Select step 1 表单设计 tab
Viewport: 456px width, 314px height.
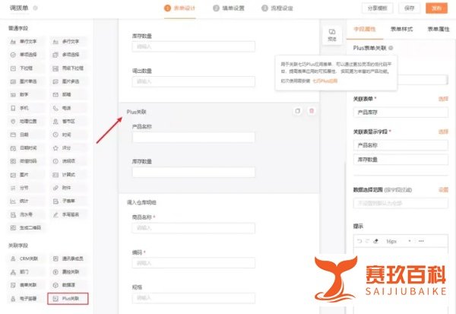point(179,8)
